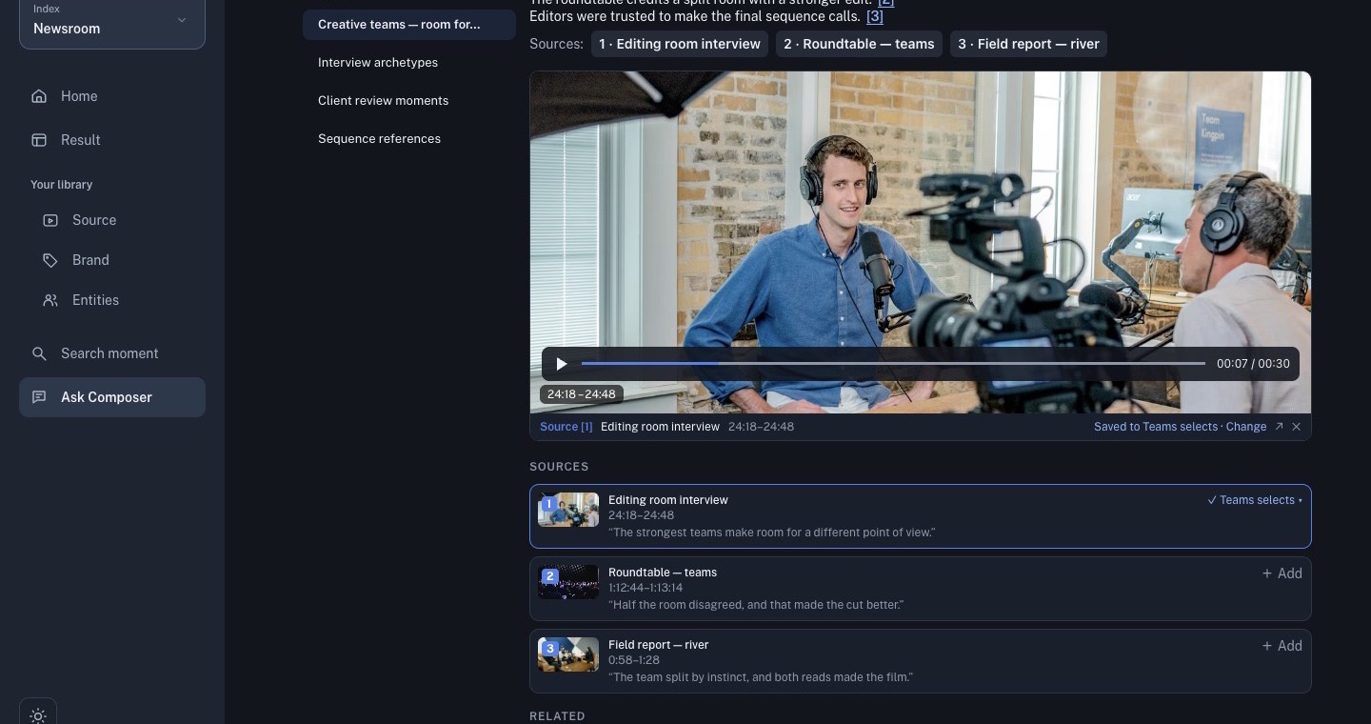
Task: Click the 00:07 / 00:30 time readout
Action: click(1253, 364)
